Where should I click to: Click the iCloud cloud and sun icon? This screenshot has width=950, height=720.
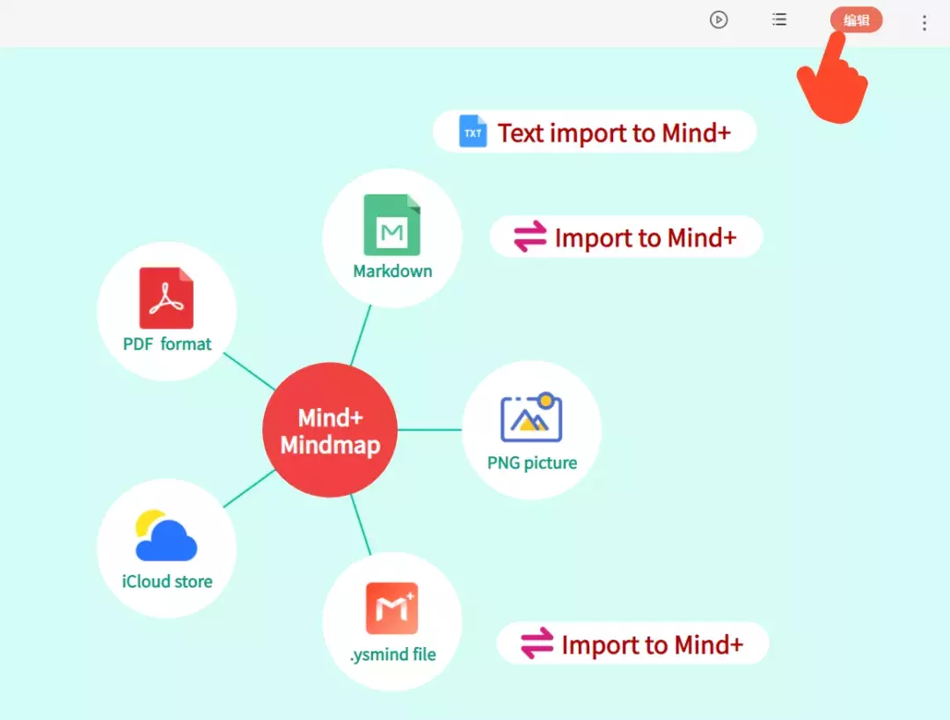(x=165, y=535)
